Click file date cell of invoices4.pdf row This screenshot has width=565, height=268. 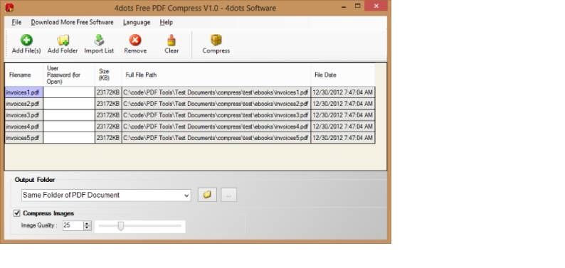[x=343, y=127]
